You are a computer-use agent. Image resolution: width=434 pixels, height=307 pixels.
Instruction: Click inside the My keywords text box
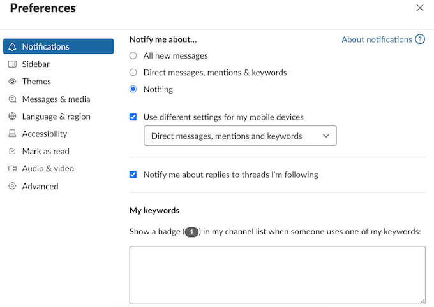coord(277,275)
